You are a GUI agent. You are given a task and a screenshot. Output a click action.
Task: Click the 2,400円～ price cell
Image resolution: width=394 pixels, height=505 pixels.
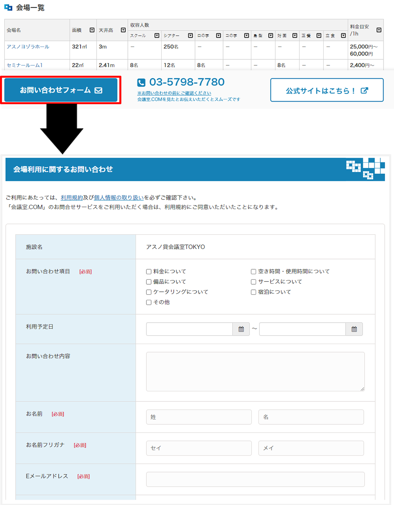(365, 65)
